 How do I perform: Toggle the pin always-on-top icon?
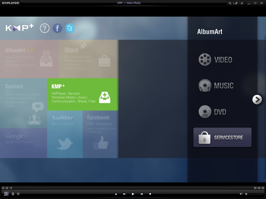[236, 3]
